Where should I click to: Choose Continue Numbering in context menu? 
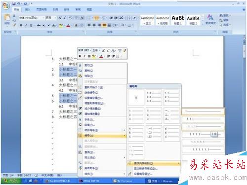pyautogui.click(x=102, y=93)
